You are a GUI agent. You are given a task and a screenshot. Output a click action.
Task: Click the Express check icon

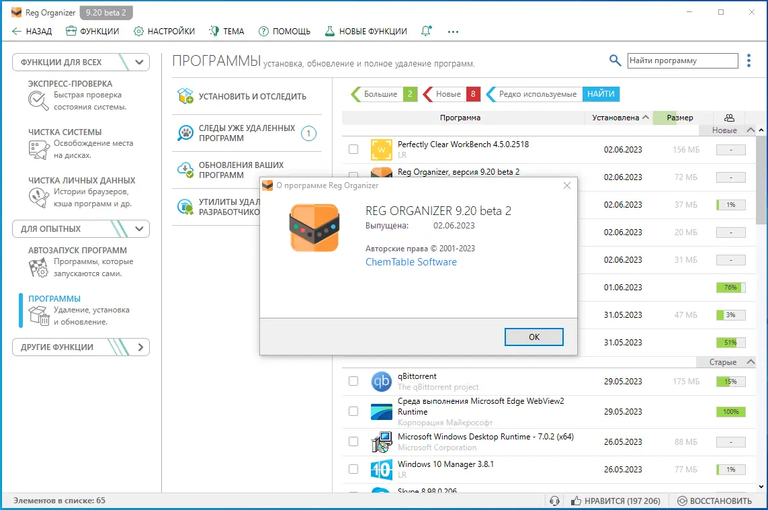coord(38,101)
